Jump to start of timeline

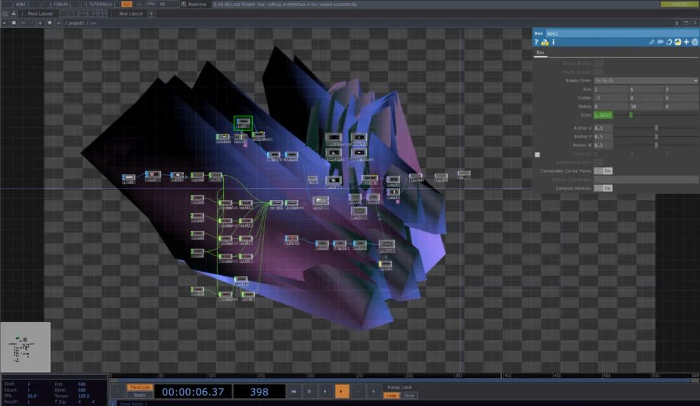point(294,392)
